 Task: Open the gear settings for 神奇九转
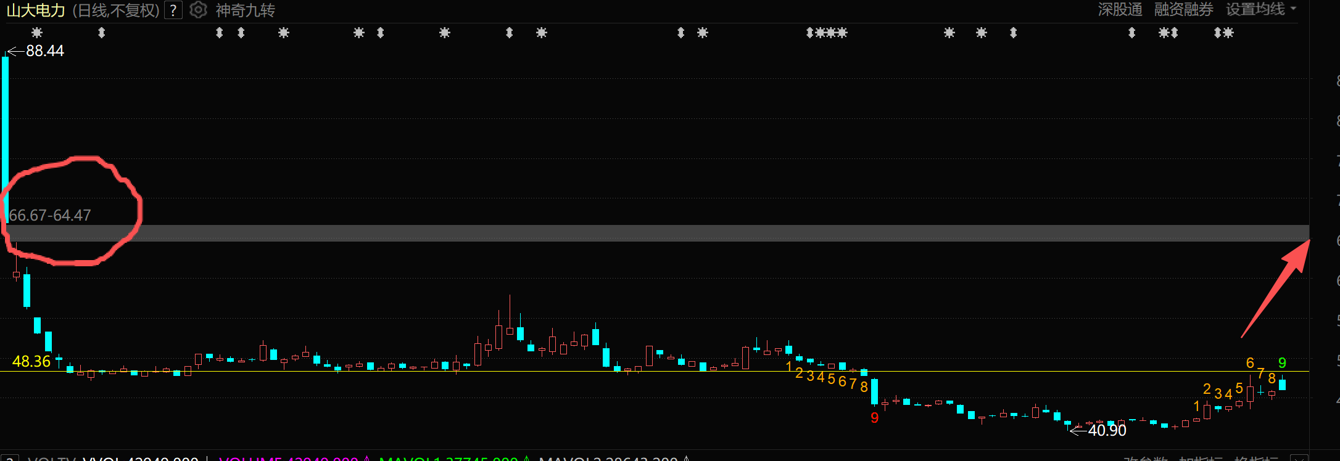pyautogui.click(x=198, y=10)
